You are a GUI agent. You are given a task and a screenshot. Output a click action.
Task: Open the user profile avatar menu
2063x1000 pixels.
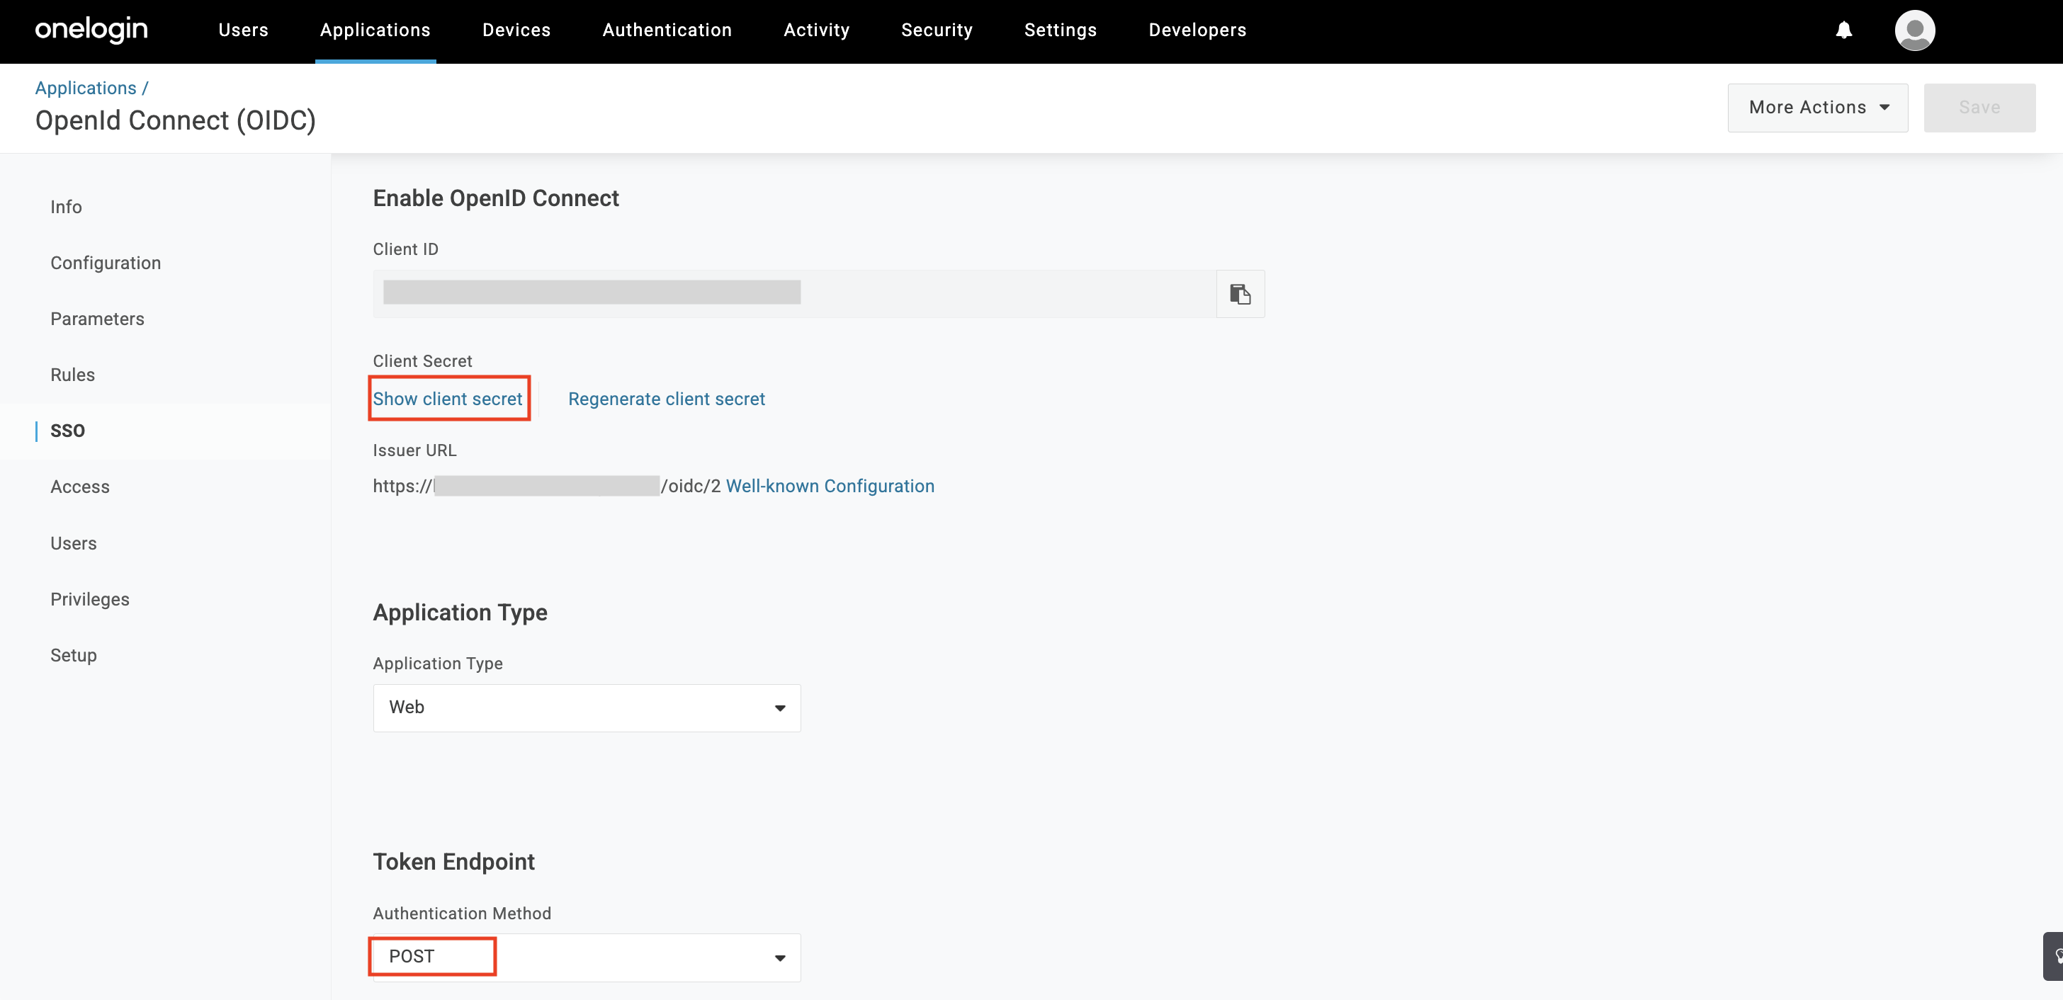[x=1914, y=30]
